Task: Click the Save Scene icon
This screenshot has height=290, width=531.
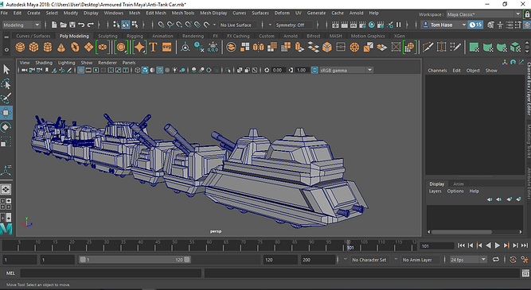Action: click(72, 25)
